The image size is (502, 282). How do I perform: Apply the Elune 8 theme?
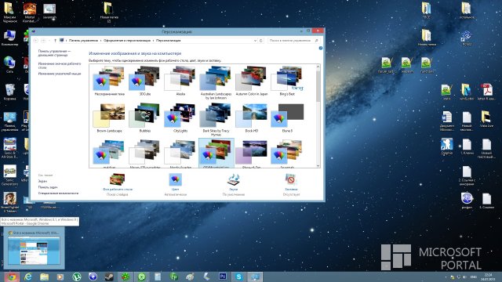click(x=287, y=117)
